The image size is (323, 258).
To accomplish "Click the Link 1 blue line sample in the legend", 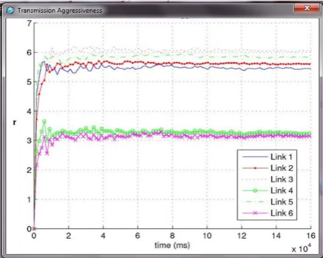I will pos(255,157).
